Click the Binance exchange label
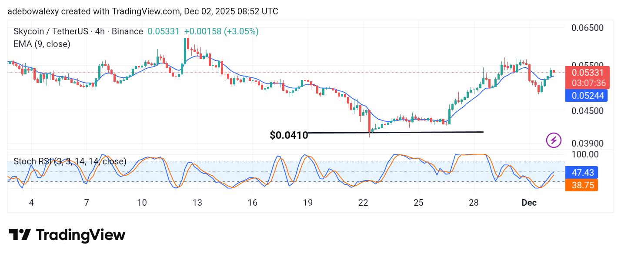Image resolution: width=621 pixels, height=257 pixels. (127, 31)
